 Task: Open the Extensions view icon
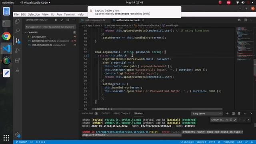coord(17,60)
